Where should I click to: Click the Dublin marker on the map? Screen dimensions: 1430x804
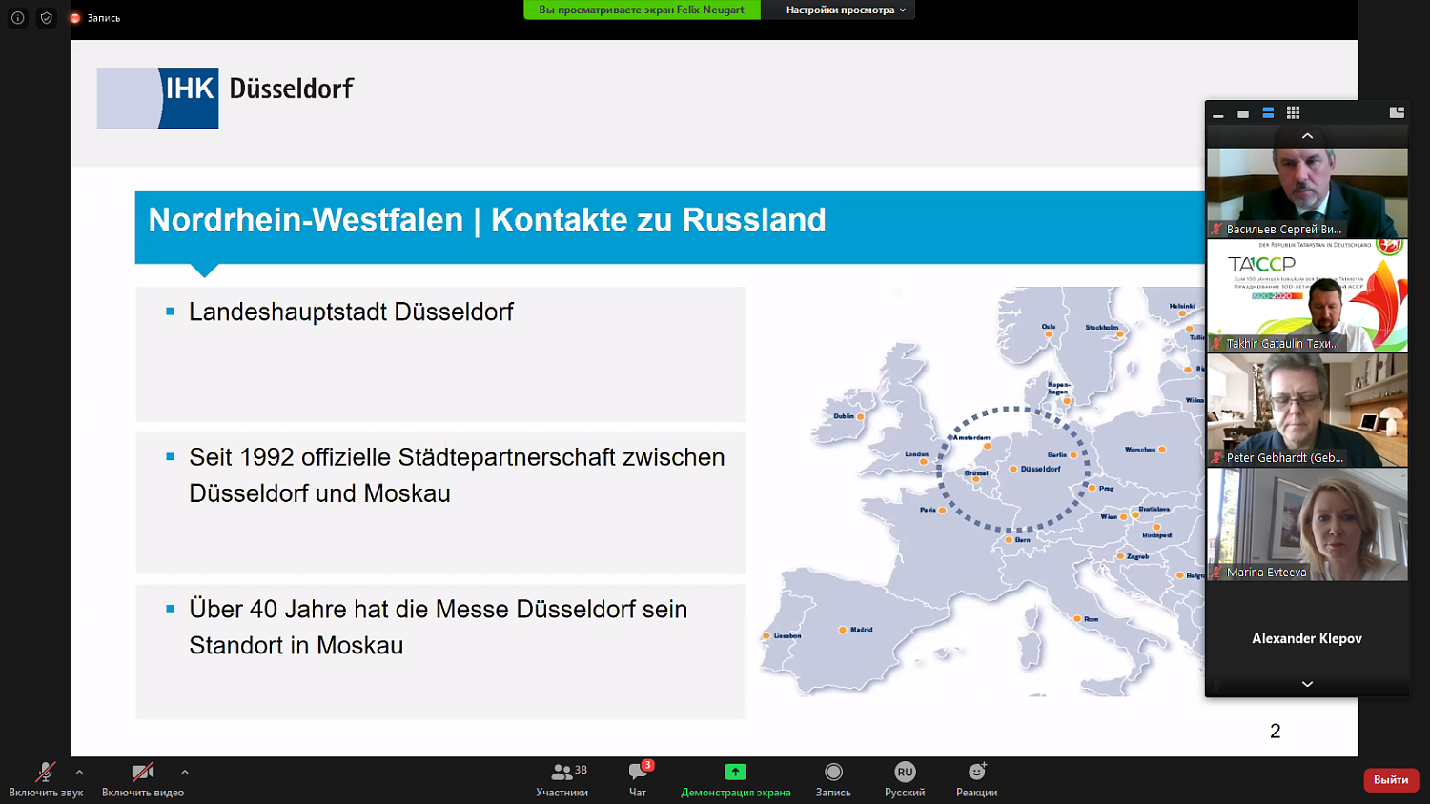coord(860,416)
